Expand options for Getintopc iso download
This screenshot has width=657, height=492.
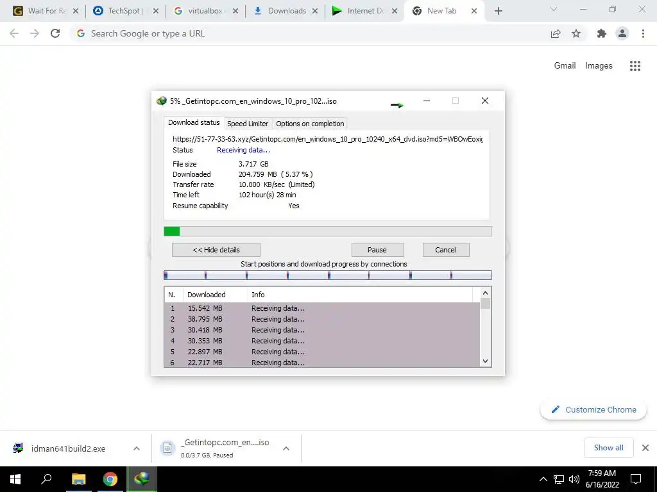(x=286, y=448)
